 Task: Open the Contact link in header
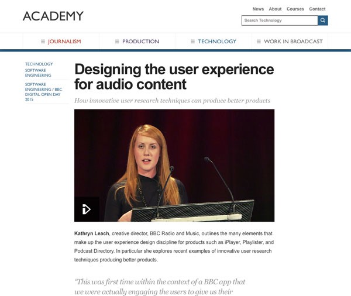pyautogui.click(x=317, y=9)
